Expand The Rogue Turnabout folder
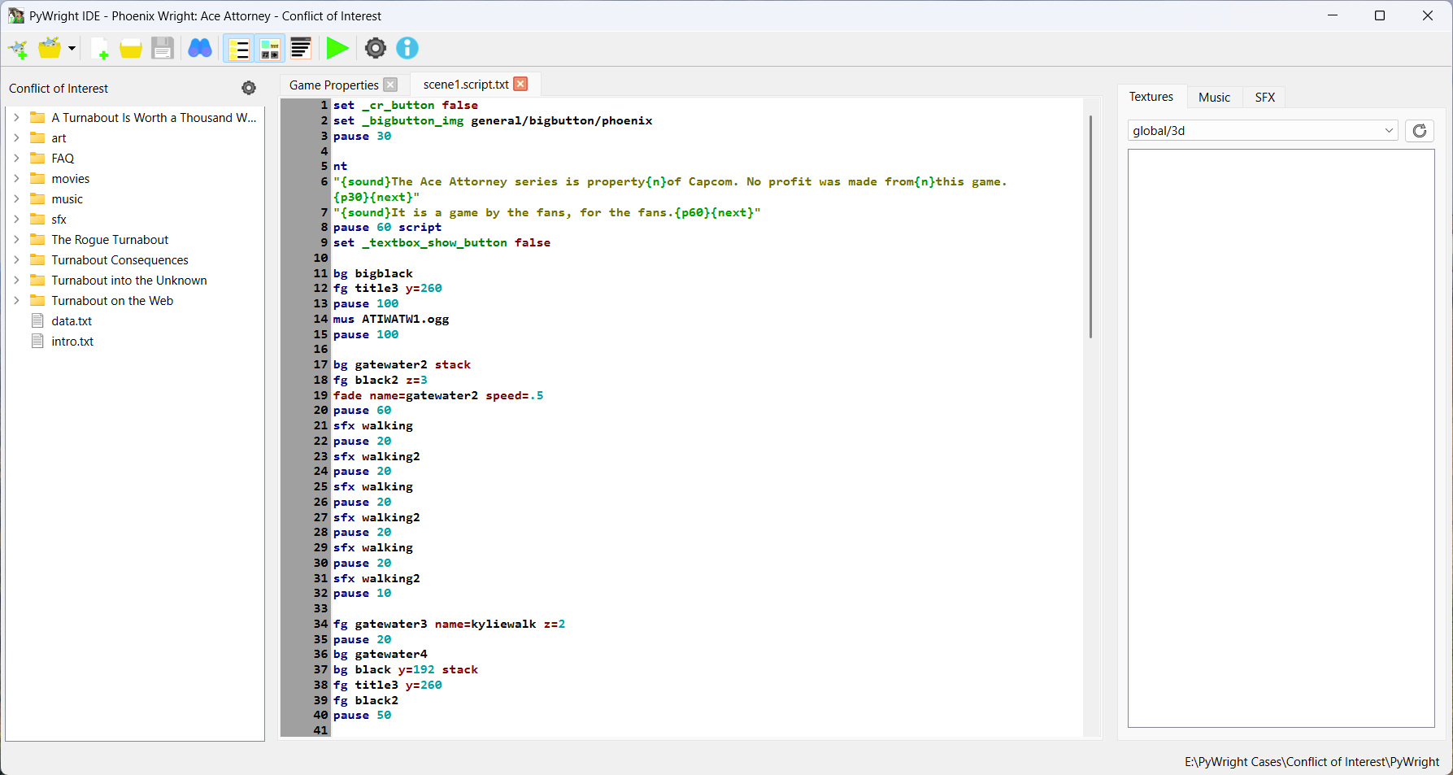This screenshot has height=775, width=1453. point(16,240)
